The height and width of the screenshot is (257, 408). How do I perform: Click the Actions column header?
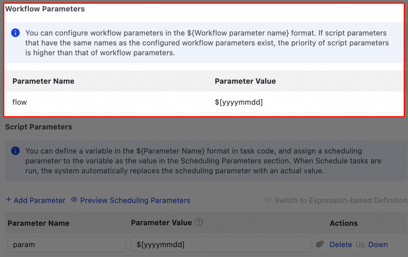pyautogui.click(x=343, y=223)
